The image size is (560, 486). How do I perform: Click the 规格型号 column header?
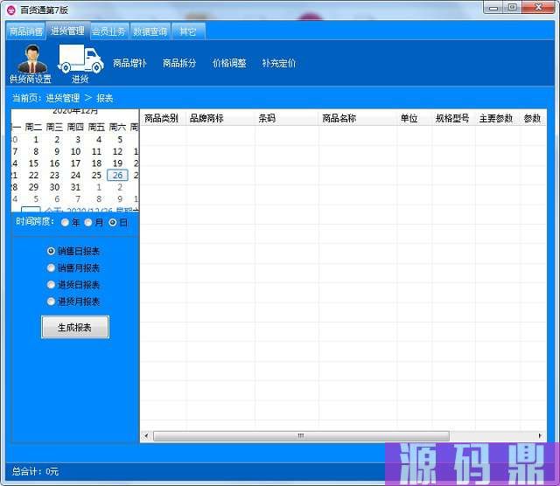pos(452,118)
